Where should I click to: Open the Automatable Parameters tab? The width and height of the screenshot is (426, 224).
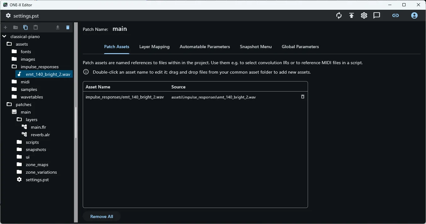coord(205,47)
